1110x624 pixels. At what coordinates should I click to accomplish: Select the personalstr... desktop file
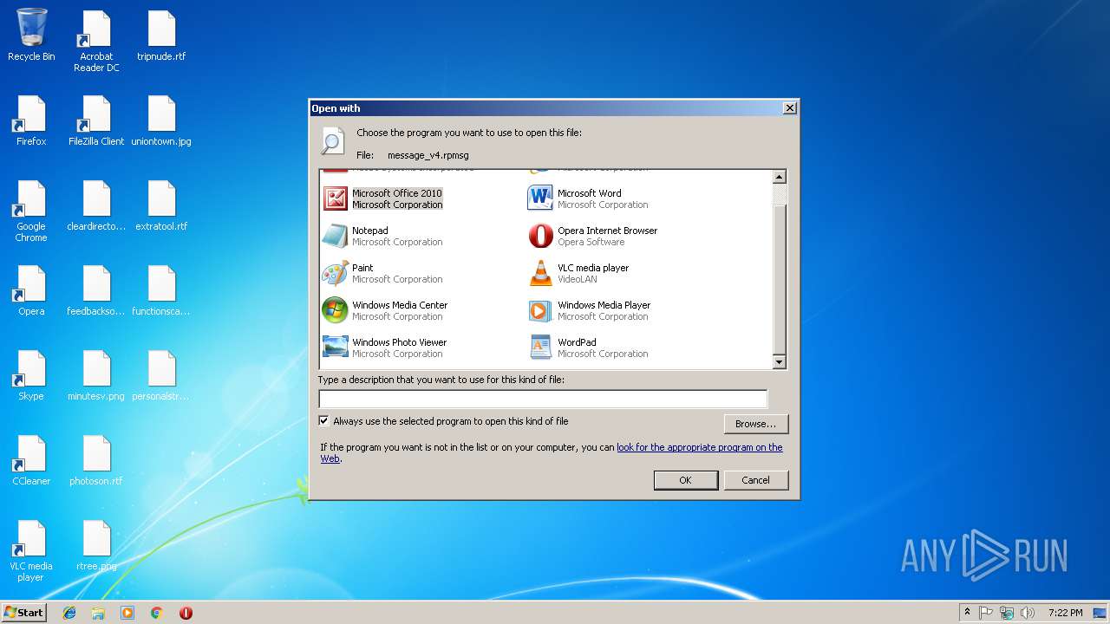click(161, 375)
